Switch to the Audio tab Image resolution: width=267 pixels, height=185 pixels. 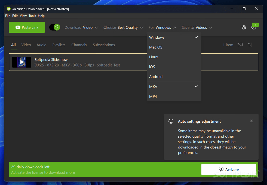[41, 45]
